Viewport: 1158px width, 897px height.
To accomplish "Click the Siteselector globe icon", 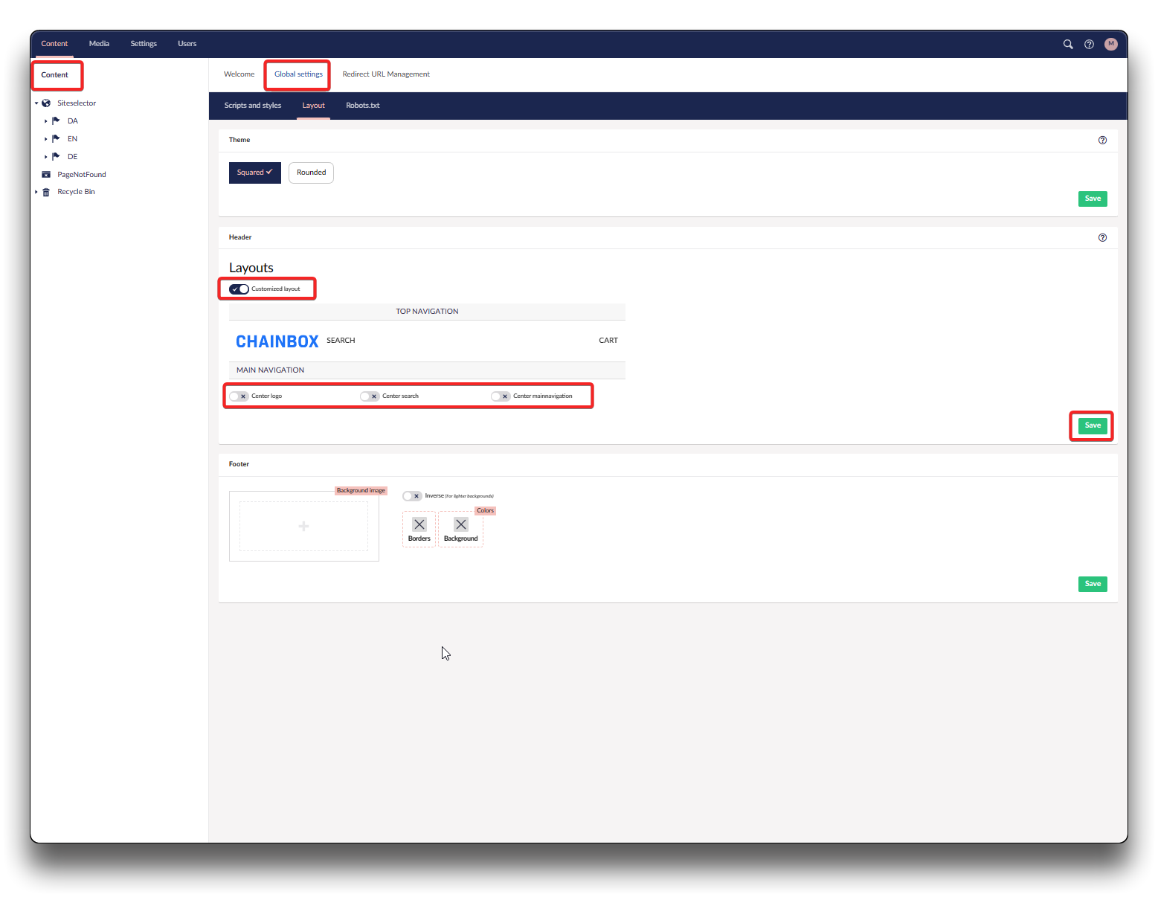I will click(x=46, y=103).
